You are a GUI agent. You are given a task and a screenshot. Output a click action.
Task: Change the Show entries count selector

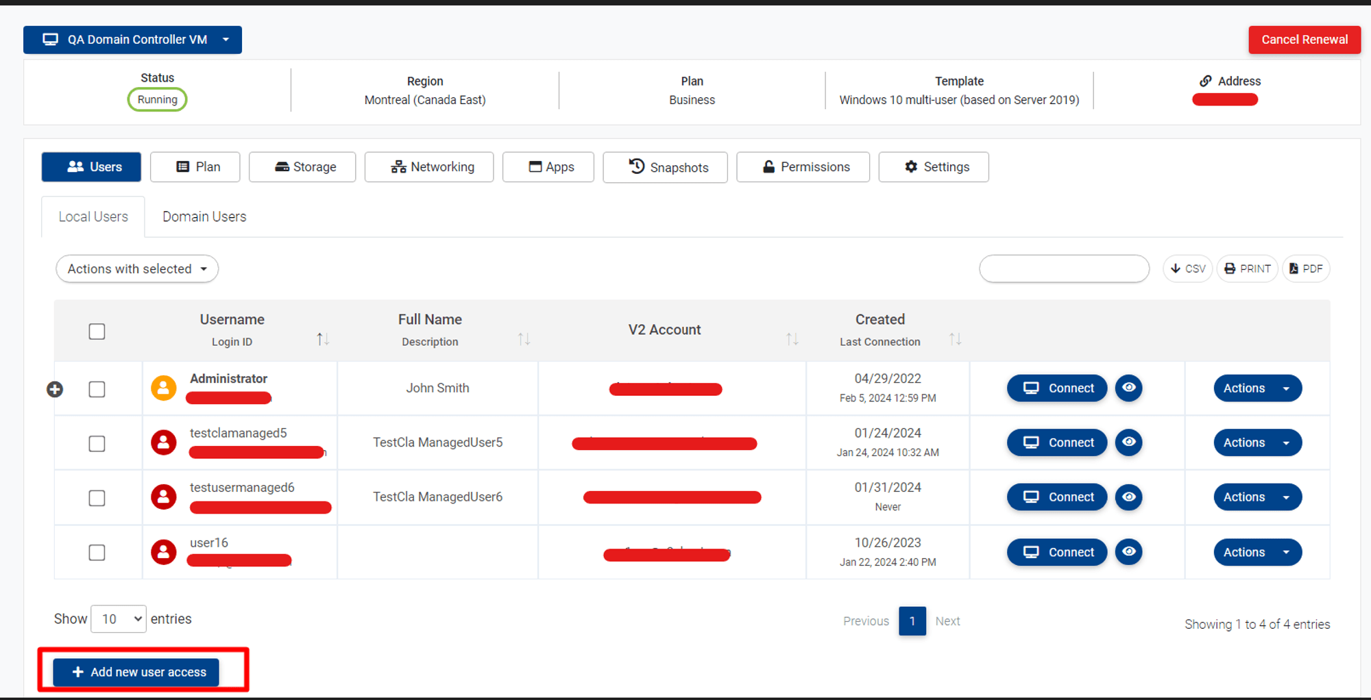tap(118, 618)
